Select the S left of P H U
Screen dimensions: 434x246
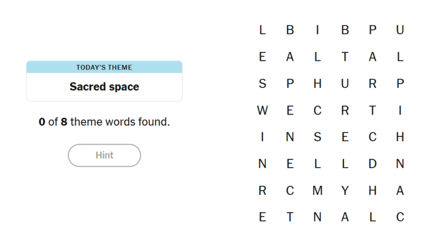(263, 84)
